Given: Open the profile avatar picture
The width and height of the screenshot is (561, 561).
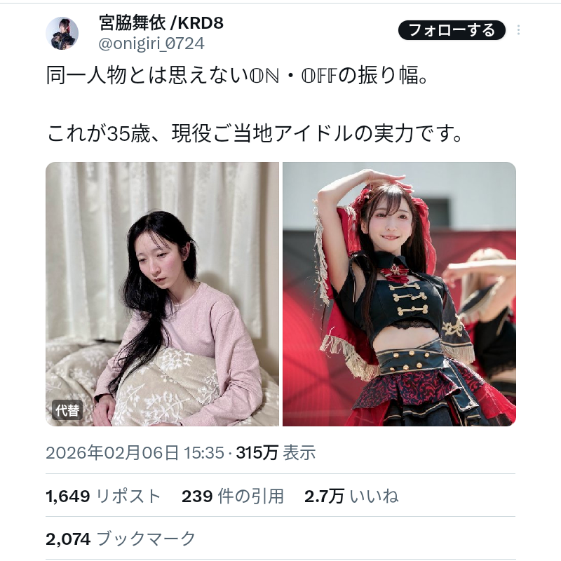Looking at the screenshot, I should 62,33.
